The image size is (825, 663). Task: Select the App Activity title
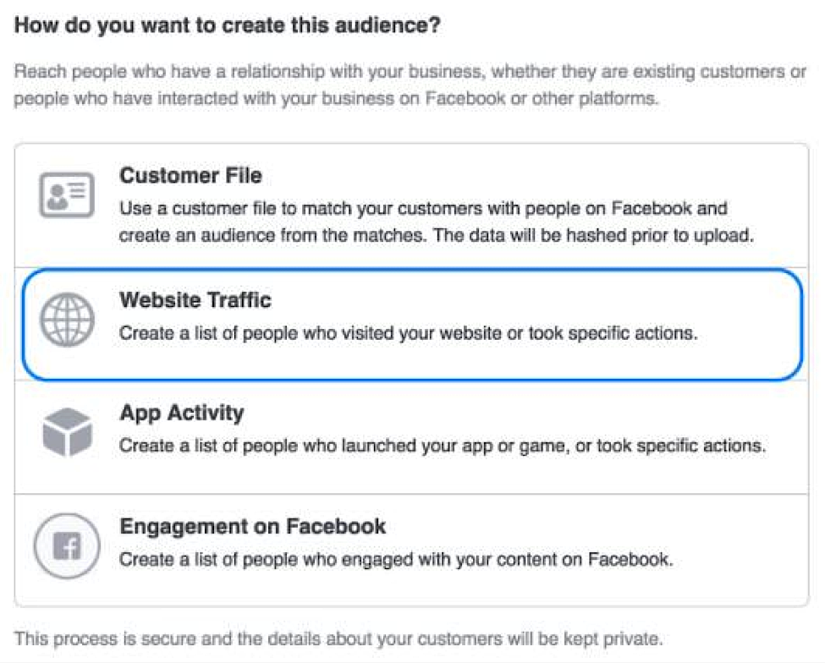(182, 414)
